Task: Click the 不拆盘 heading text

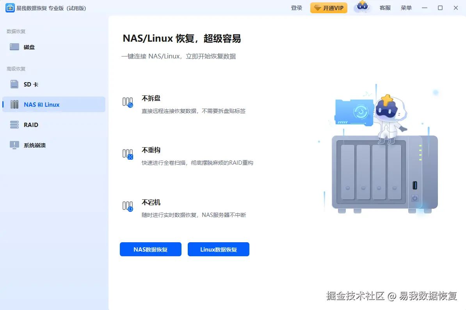Action: coord(151,98)
